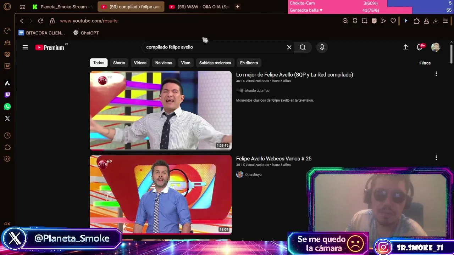Image resolution: width=454 pixels, height=255 pixels.
Task: Open GX Cleaner broom icon in sidebar
Action: click(7, 42)
